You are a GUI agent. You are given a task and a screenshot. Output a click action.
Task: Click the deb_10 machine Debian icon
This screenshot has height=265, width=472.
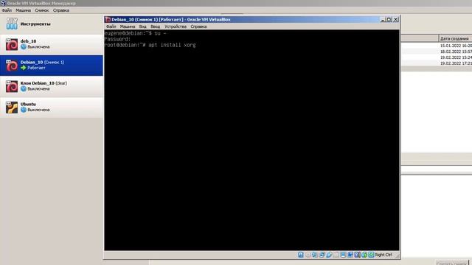point(12,44)
